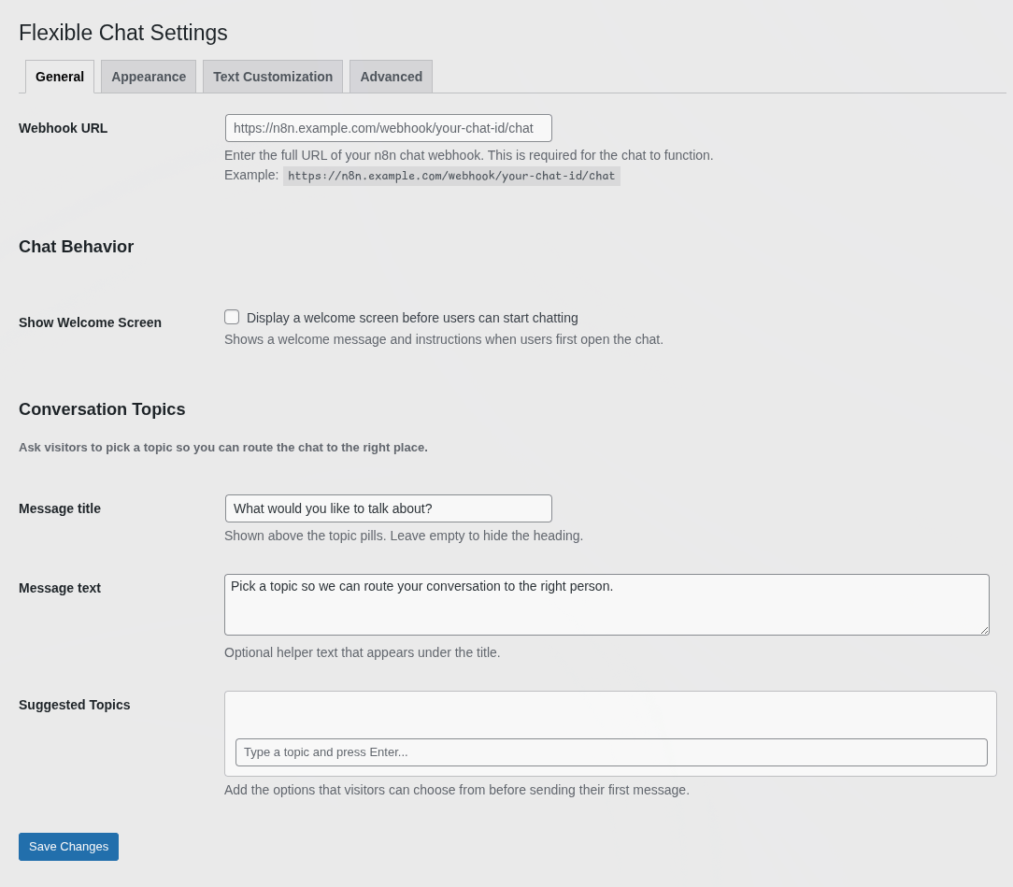Viewport: 1013px width, 887px height.
Task: Select the example webhook URL code snippet
Action: pos(451,175)
